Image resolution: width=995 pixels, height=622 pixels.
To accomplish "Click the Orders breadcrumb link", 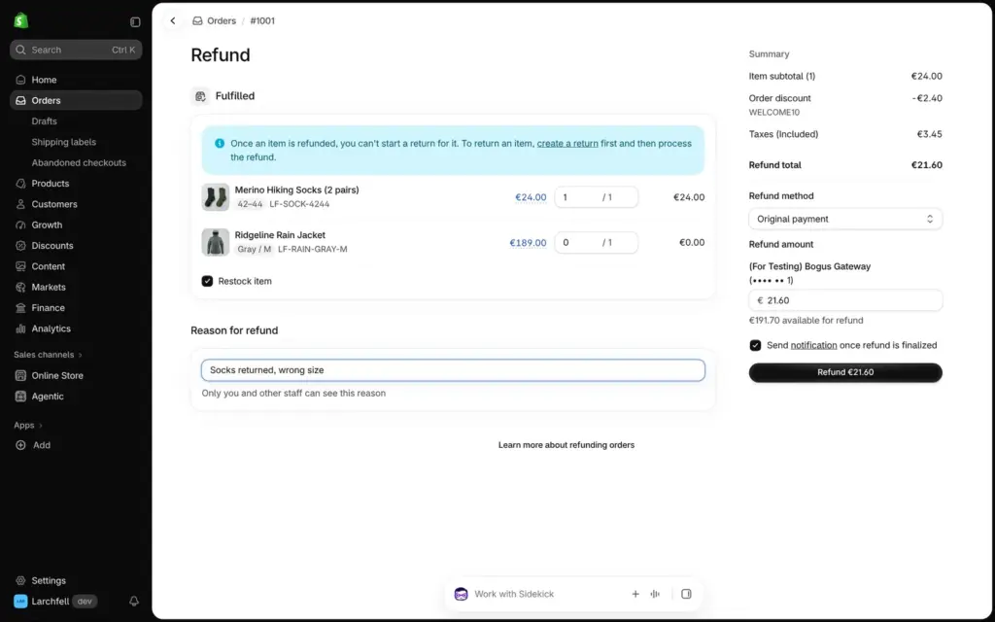I will click(x=222, y=21).
